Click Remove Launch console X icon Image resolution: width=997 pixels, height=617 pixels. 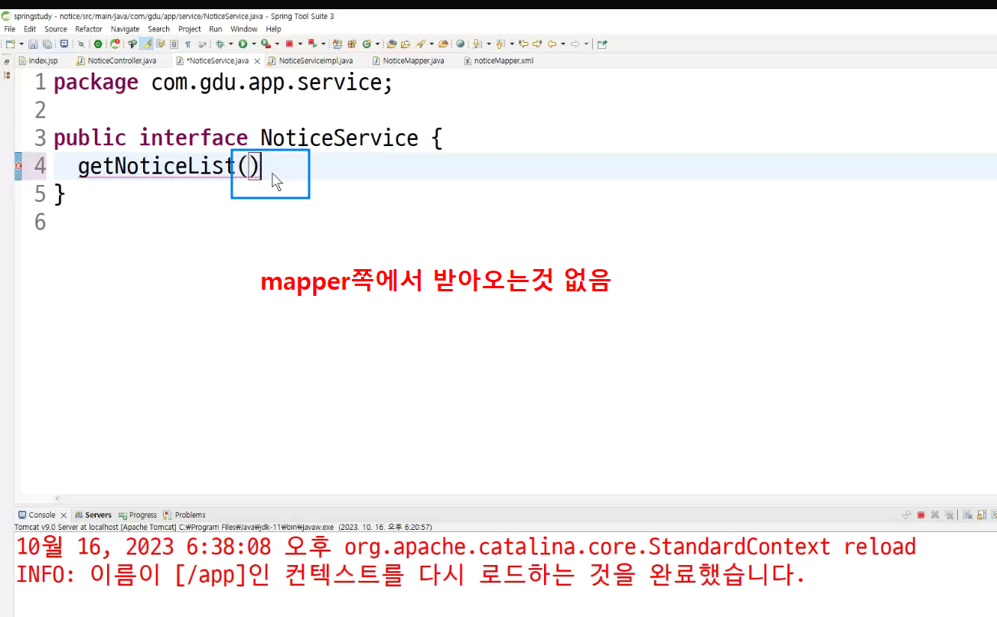(x=935, y=515)
